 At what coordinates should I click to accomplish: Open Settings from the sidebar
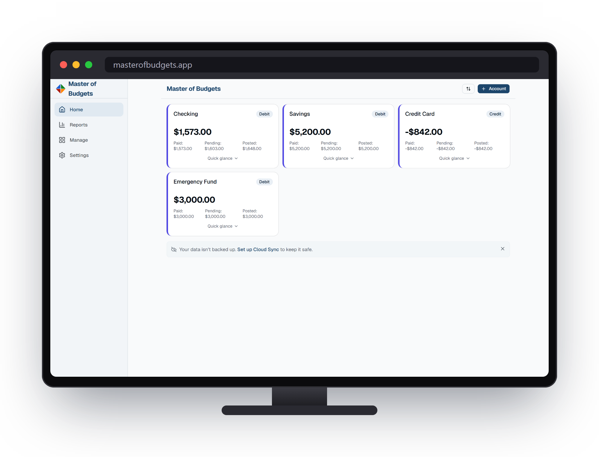[x=89, y=155]
